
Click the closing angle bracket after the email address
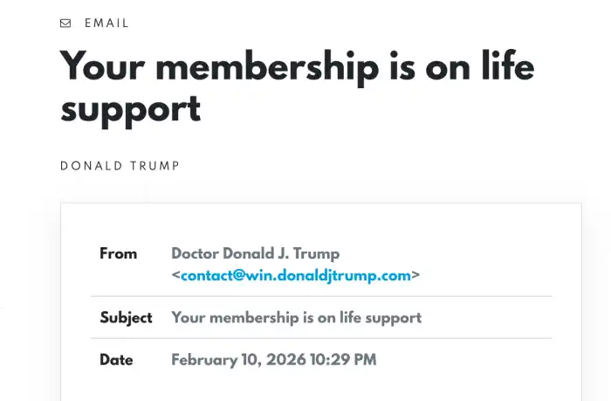415,275
